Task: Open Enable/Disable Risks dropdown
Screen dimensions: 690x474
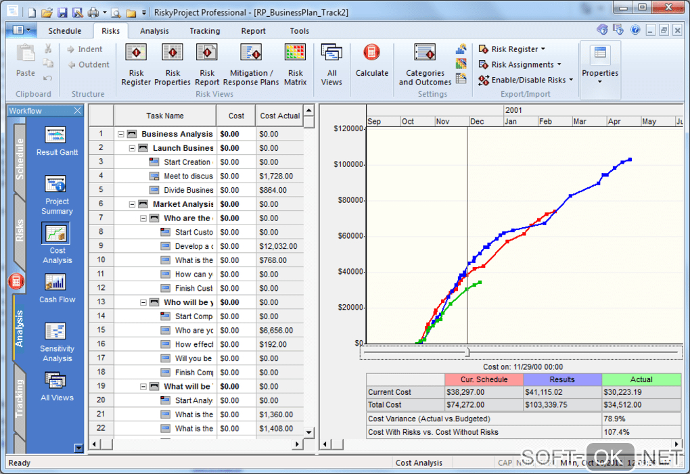Action: point(526,80)
